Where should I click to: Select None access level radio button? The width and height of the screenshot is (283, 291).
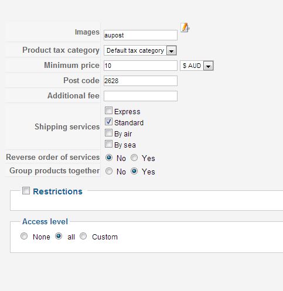coord(24,236)
